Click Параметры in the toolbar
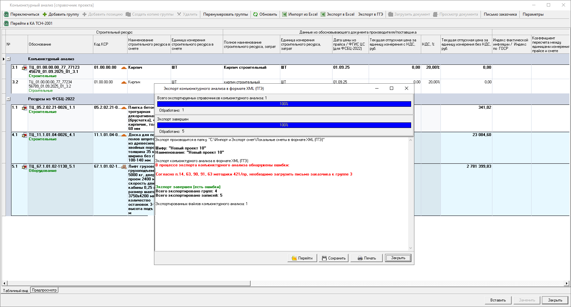Viewport: 571px width, 307px height. coord(533,14)
